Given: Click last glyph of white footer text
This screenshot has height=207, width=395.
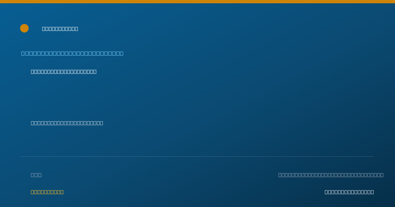Looking at the screenshot, I should pyautogui.click(x=372, y=192).
